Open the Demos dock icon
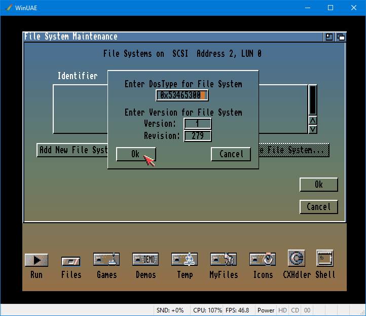Image resolution: width=366 pixels, height=316 pixels. point(145,260)
